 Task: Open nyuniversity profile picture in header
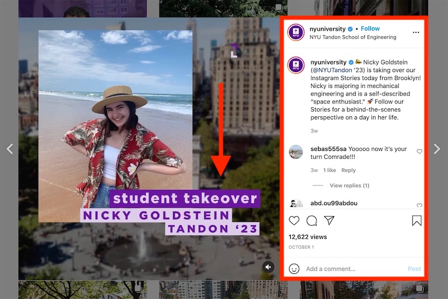(296, 32)
